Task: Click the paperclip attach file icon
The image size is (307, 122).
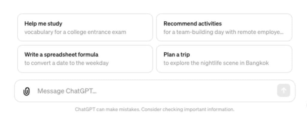Action: coord(26,91)
